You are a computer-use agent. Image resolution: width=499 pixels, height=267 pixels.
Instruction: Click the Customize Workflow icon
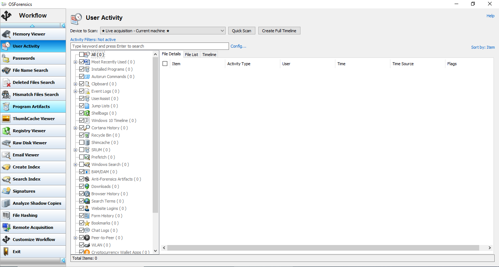pyautogui.click(x=6, y=240)
